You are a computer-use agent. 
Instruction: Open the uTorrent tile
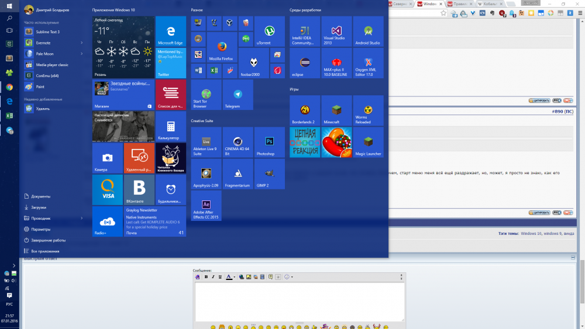pyautogui.click(x=269, y=32)
